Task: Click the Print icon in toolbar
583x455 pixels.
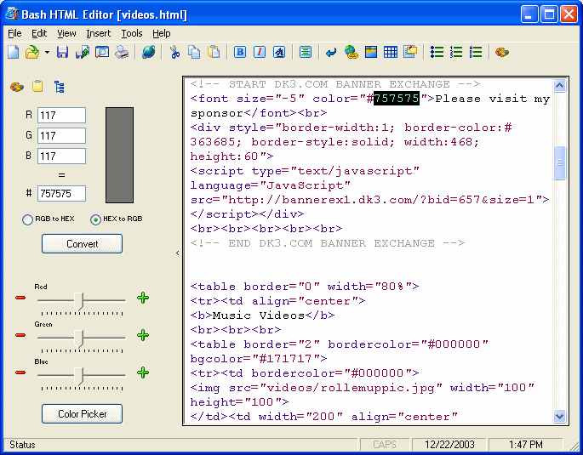Action: (122, 53)
